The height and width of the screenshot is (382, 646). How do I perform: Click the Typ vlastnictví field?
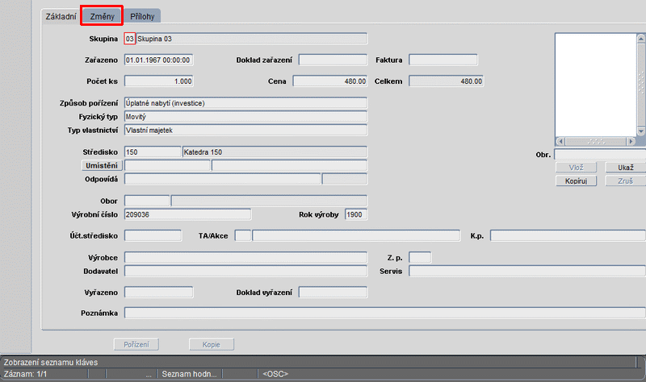[x=245, y=131]
